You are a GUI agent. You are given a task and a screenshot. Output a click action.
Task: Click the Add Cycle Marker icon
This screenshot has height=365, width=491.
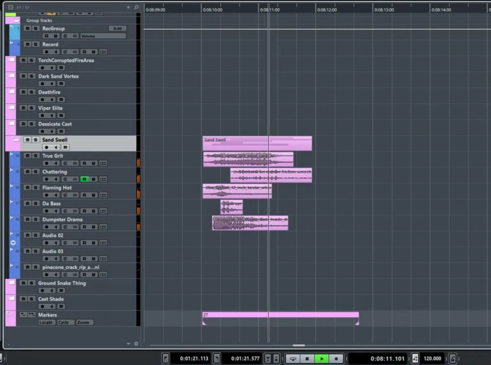tap(32, 315)
